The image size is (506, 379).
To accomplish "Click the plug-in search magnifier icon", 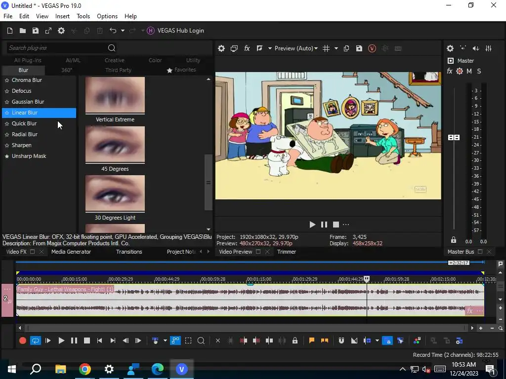I will coord(112,48).
